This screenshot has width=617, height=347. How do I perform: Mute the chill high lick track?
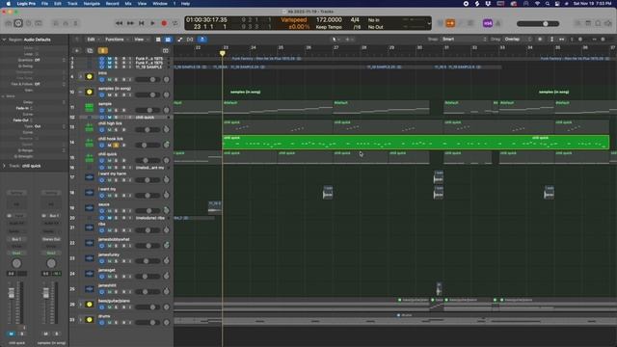[109, 130]
